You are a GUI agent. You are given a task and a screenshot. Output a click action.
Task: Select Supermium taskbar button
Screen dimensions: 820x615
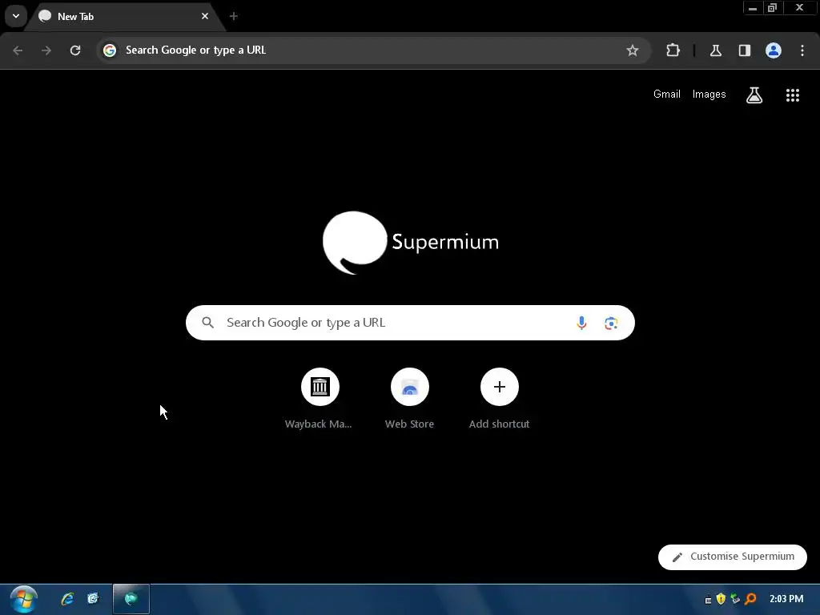pos(131,599)
